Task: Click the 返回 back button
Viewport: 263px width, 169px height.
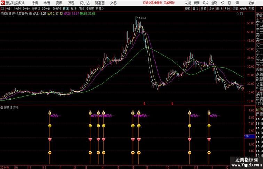Action: pos(251,9)
